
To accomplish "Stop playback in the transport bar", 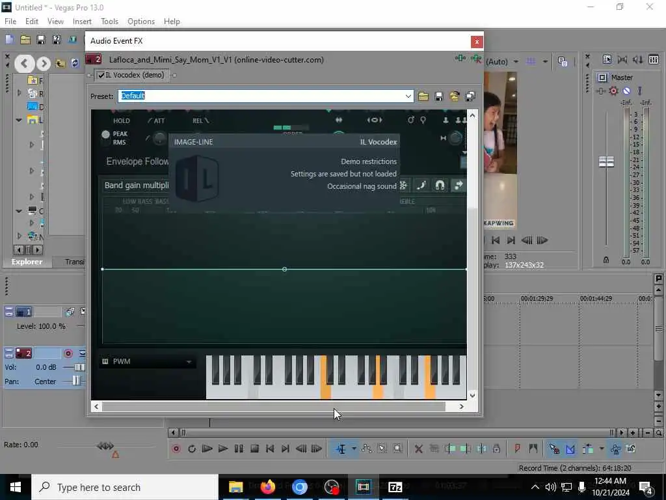I will pyautogui.click(x=254, y=449).
